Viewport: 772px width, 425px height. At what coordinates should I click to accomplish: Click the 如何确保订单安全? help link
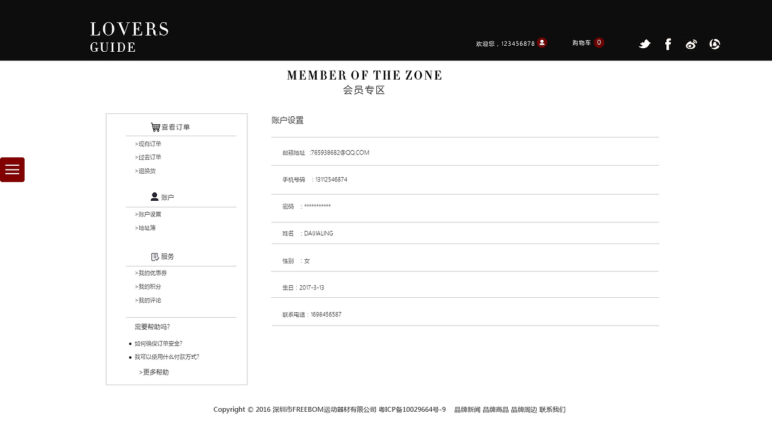(x=158, y=344)
